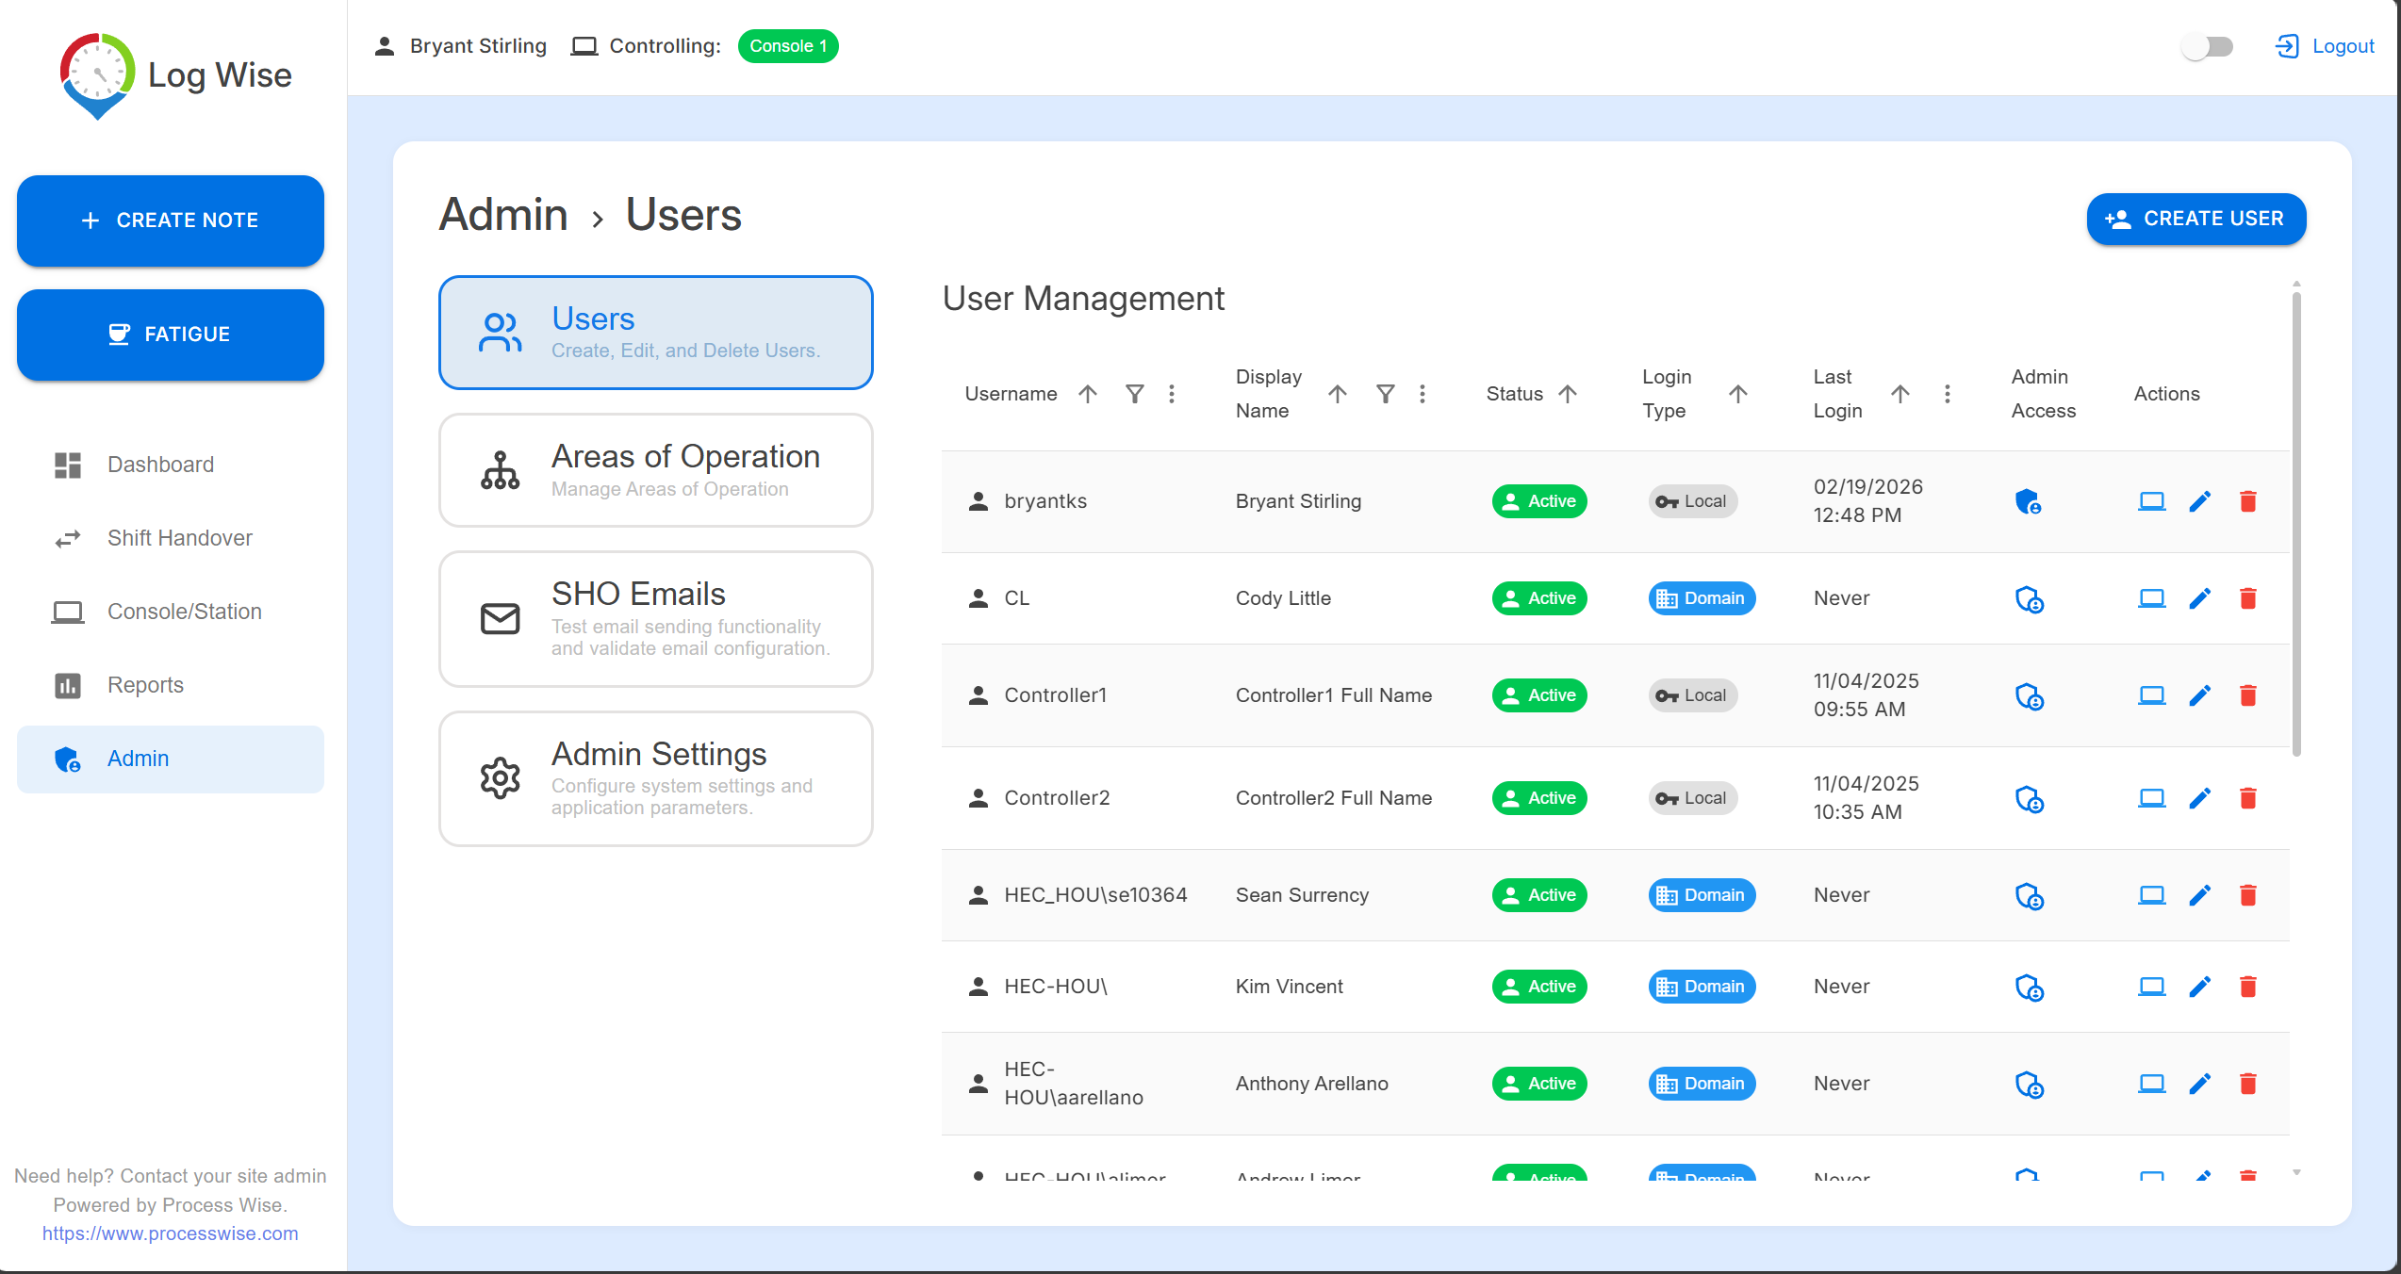2401x1274 pixels.
Task: Select the Dashboard sidebar icon
Action: pos(67,464)
